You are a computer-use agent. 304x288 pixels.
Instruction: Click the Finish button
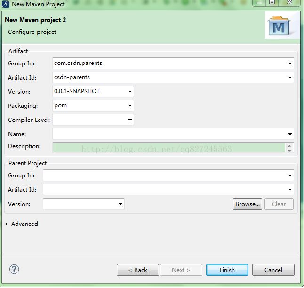point(227,270)
